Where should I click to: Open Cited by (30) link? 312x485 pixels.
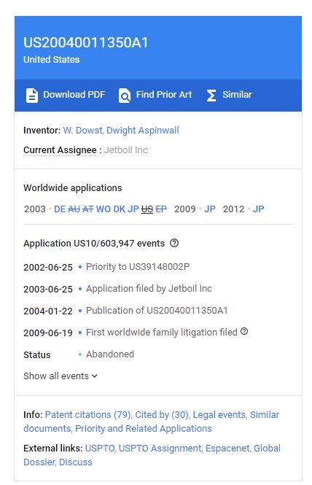(162, 414)
